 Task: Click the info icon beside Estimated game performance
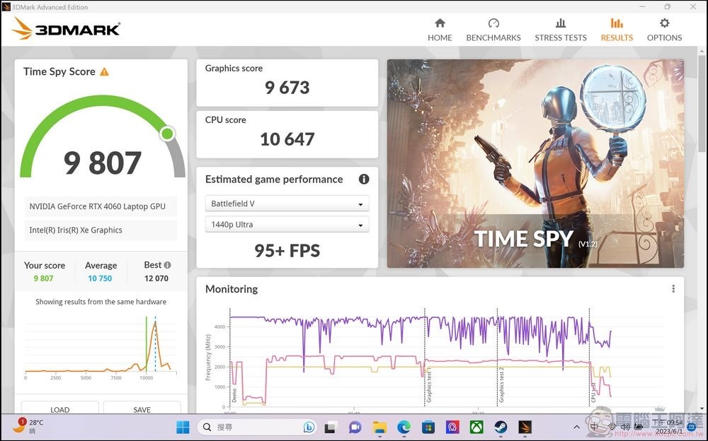point(364,179)
